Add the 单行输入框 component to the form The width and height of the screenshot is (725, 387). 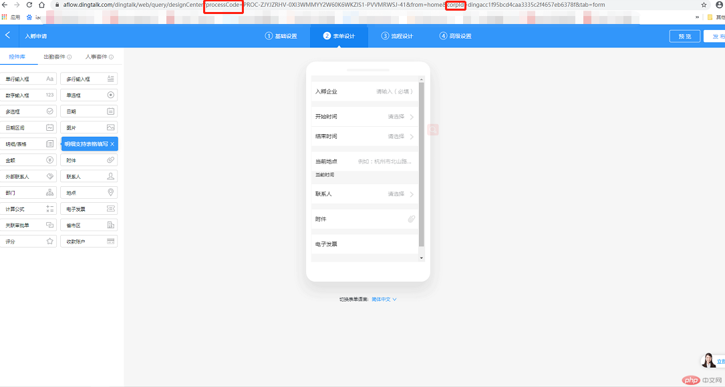[x=29, y=78]
